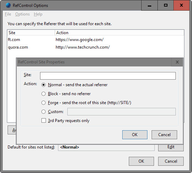The width and height of the screenshot is (192, 173).
Task: Select the Custom referrer radio button
Action: coord(44,112)
